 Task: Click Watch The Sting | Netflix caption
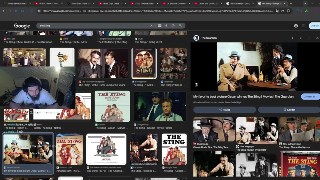(47, 128)
